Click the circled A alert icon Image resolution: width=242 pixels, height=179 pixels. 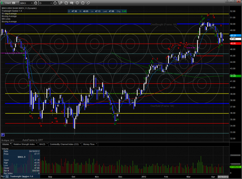[x=83, y=3]
